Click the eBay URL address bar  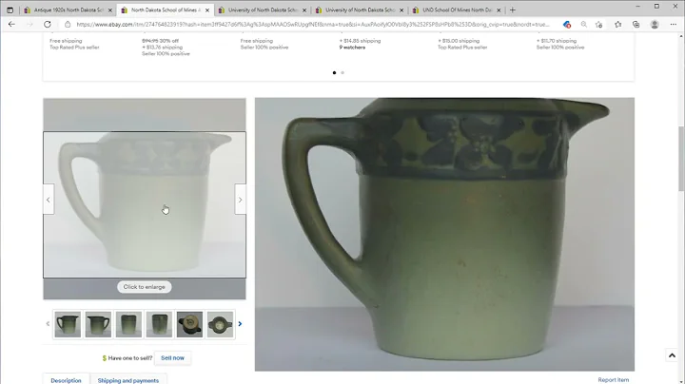313,25
